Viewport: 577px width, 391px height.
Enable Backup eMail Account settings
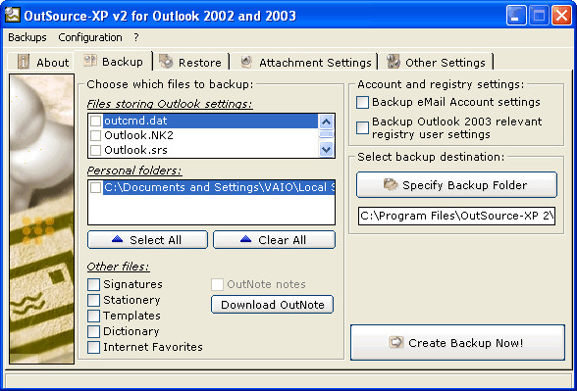pos(362,103)
